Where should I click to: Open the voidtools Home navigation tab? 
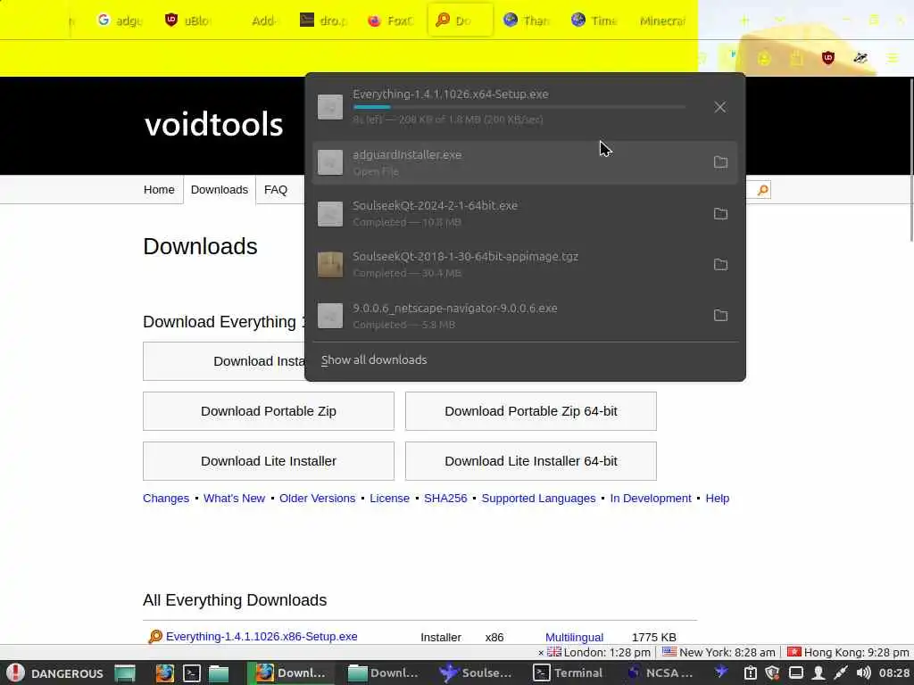tap(159, 190)
